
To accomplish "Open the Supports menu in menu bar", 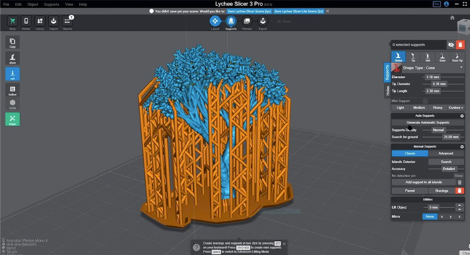I will coord(51,5).
